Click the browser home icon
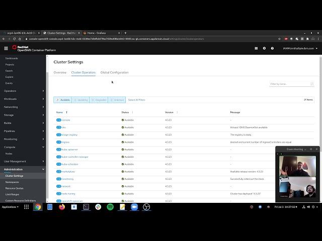The height and width of the screenshot is (241, 322). pyautogui.click(x=20, y=39)
